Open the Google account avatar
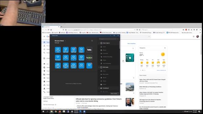 198,36
